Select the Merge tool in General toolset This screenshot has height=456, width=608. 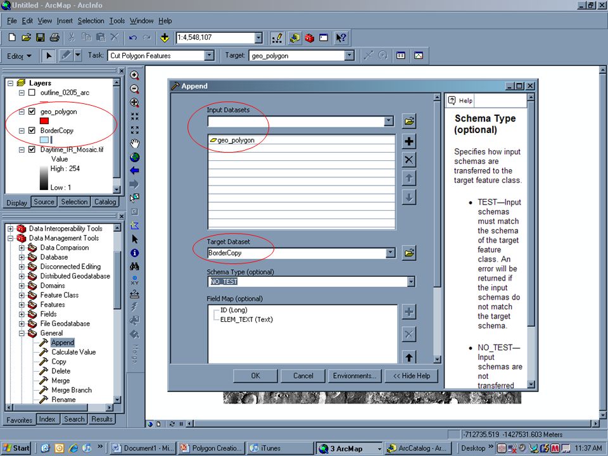(61, 381)
